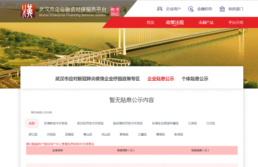Open the 政策法规 navigation item
Viewport: 258px width, 167px height.
175,22
